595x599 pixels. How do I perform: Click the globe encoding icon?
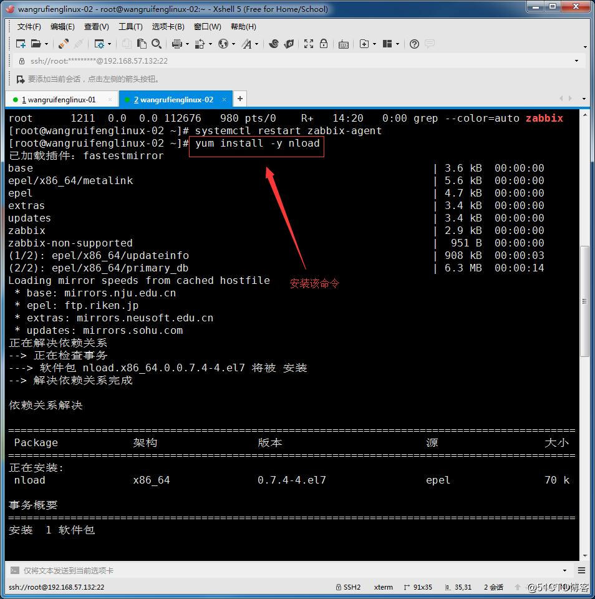223,44
